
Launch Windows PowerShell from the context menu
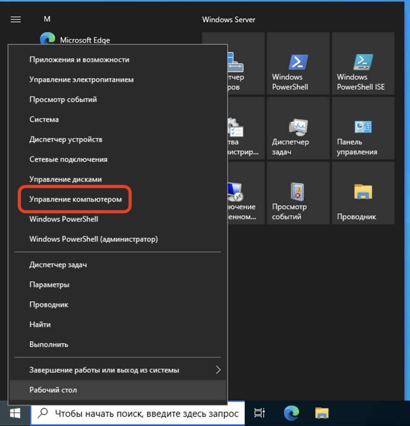118,219
